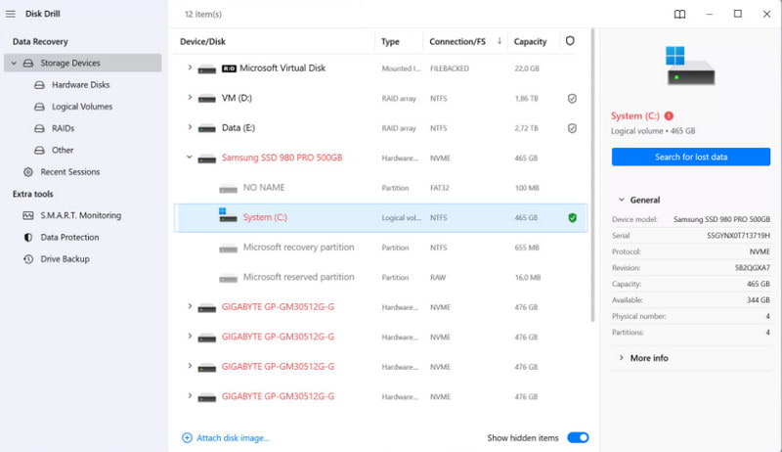Expand the Microsoft Virtual Disk row
The image size is (782, 452).
point(190,68)
